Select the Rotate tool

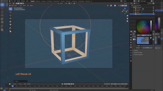tap(10, 18)
